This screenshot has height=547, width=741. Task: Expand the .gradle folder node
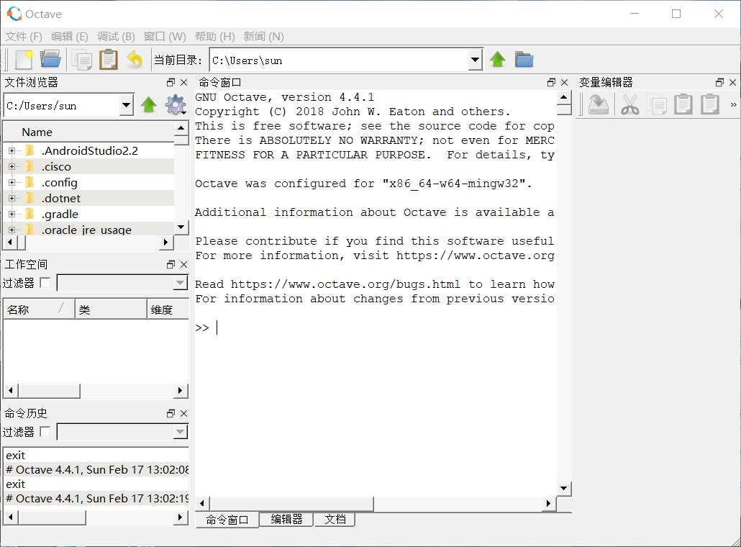coord(12,214)
